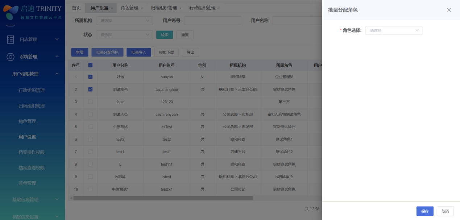The image size is (460, 220).
Task: Switch to the 首页 tab
Action: coord(76,8)
